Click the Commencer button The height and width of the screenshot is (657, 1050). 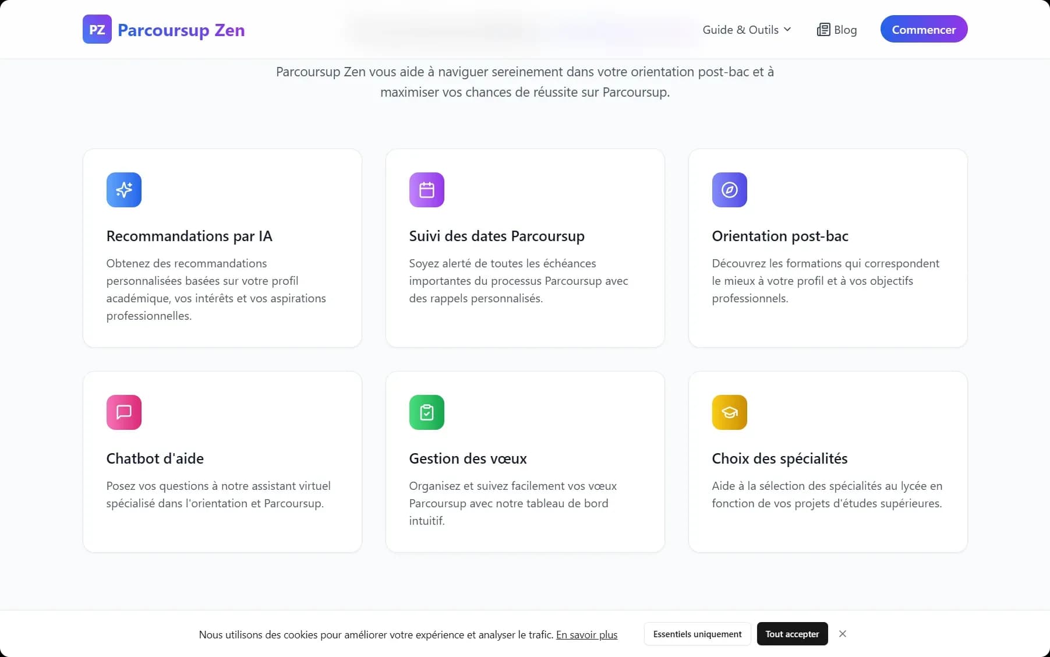[x=924, y=29]
